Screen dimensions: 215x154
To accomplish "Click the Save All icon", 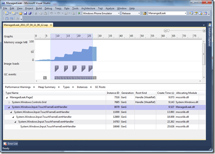I will tap(30, 14).
